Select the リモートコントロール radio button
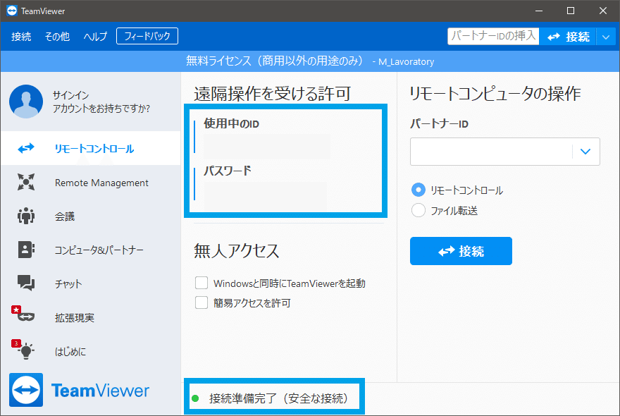This screenshot has width=620, height=416. 418,190
